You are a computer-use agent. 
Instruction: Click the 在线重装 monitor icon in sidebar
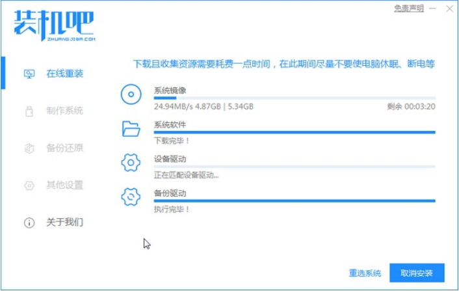pyautogui.click(x=29, y=73)
